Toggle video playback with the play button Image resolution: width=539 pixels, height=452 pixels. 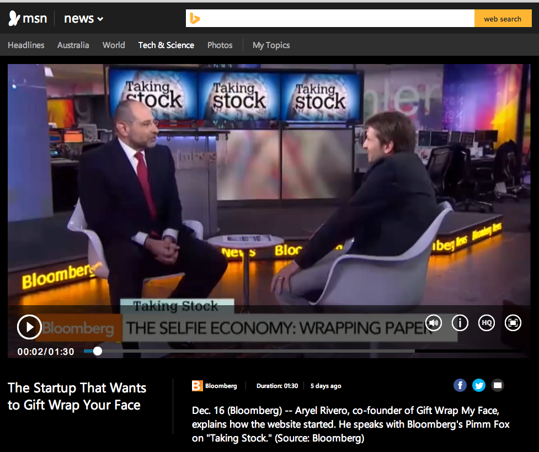29,327
